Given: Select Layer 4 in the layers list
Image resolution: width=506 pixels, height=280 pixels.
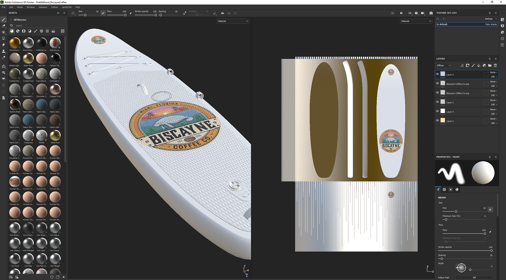Looking at the screenshot, I should click(466, 111).
